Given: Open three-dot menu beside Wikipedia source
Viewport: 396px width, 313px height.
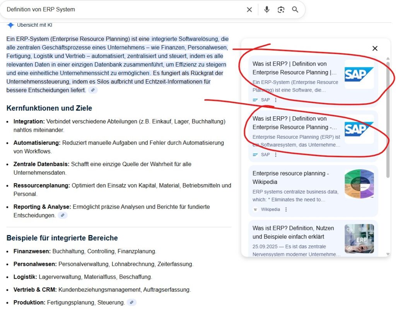Looking at the screenshot, I should click(286, 209).
